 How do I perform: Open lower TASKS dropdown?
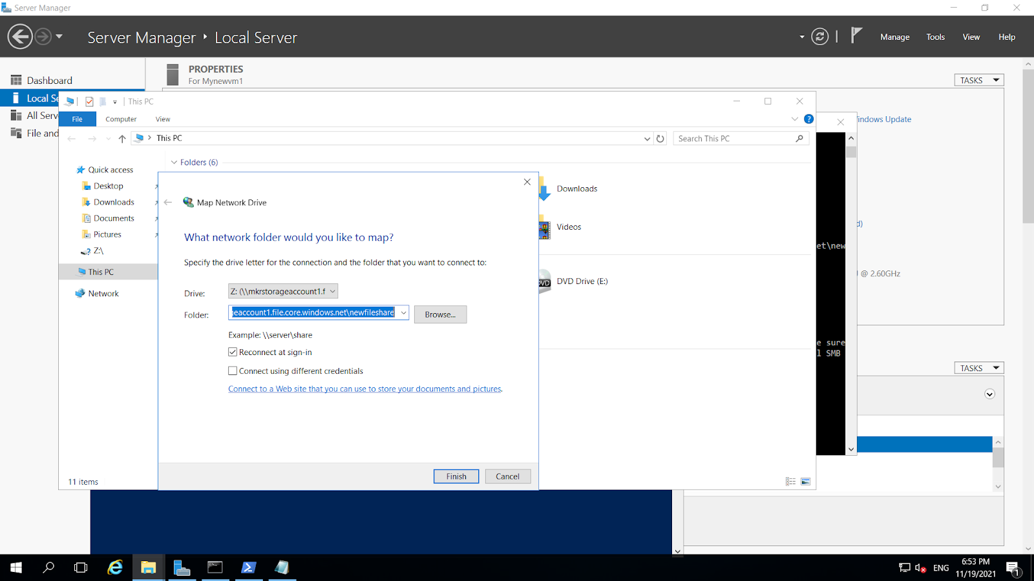point(978,368)
